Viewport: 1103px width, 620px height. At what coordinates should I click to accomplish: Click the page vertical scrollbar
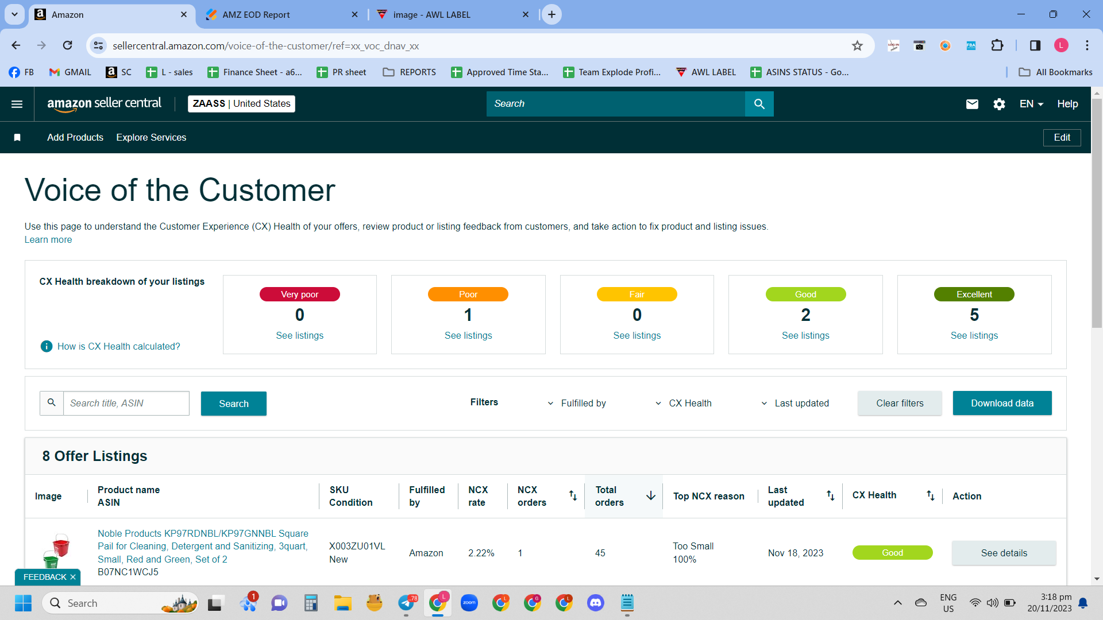pos(1097,212)
